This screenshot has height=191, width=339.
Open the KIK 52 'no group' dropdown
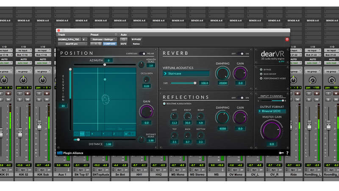[23, 71]
